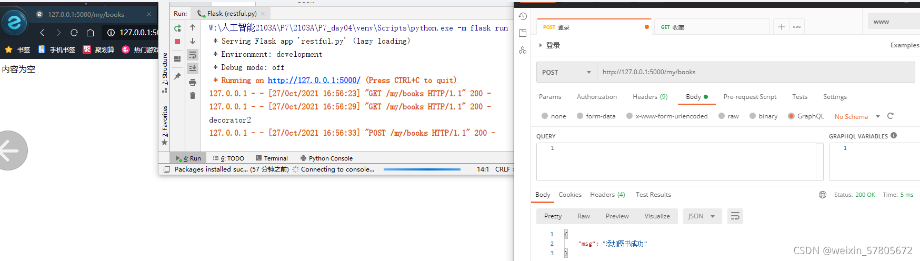Toggle soft-wrap in the run console
This screenshot has height=261, width=920.
pyautogui.click(x=193, y=55)
